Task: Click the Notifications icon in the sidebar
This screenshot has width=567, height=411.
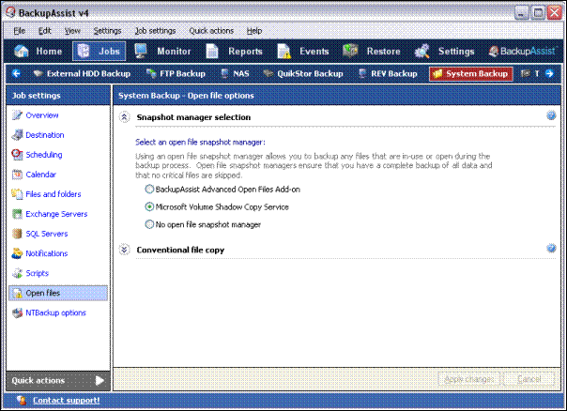Action: [x=17, y=253]
